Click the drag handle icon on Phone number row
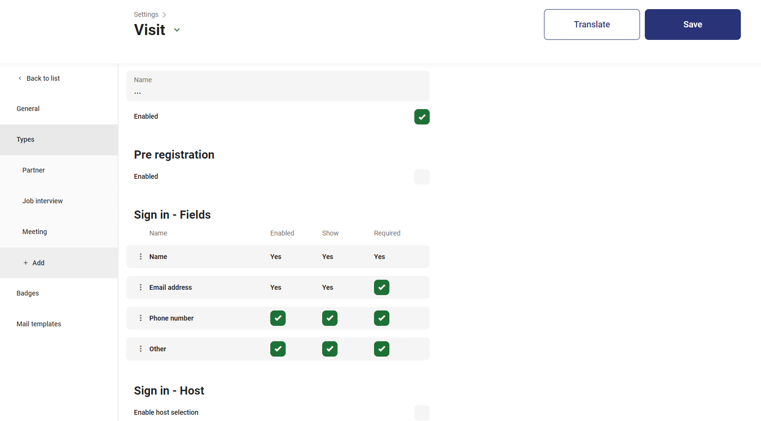Viewport: 761px width, 421px height. pos(141,318)
